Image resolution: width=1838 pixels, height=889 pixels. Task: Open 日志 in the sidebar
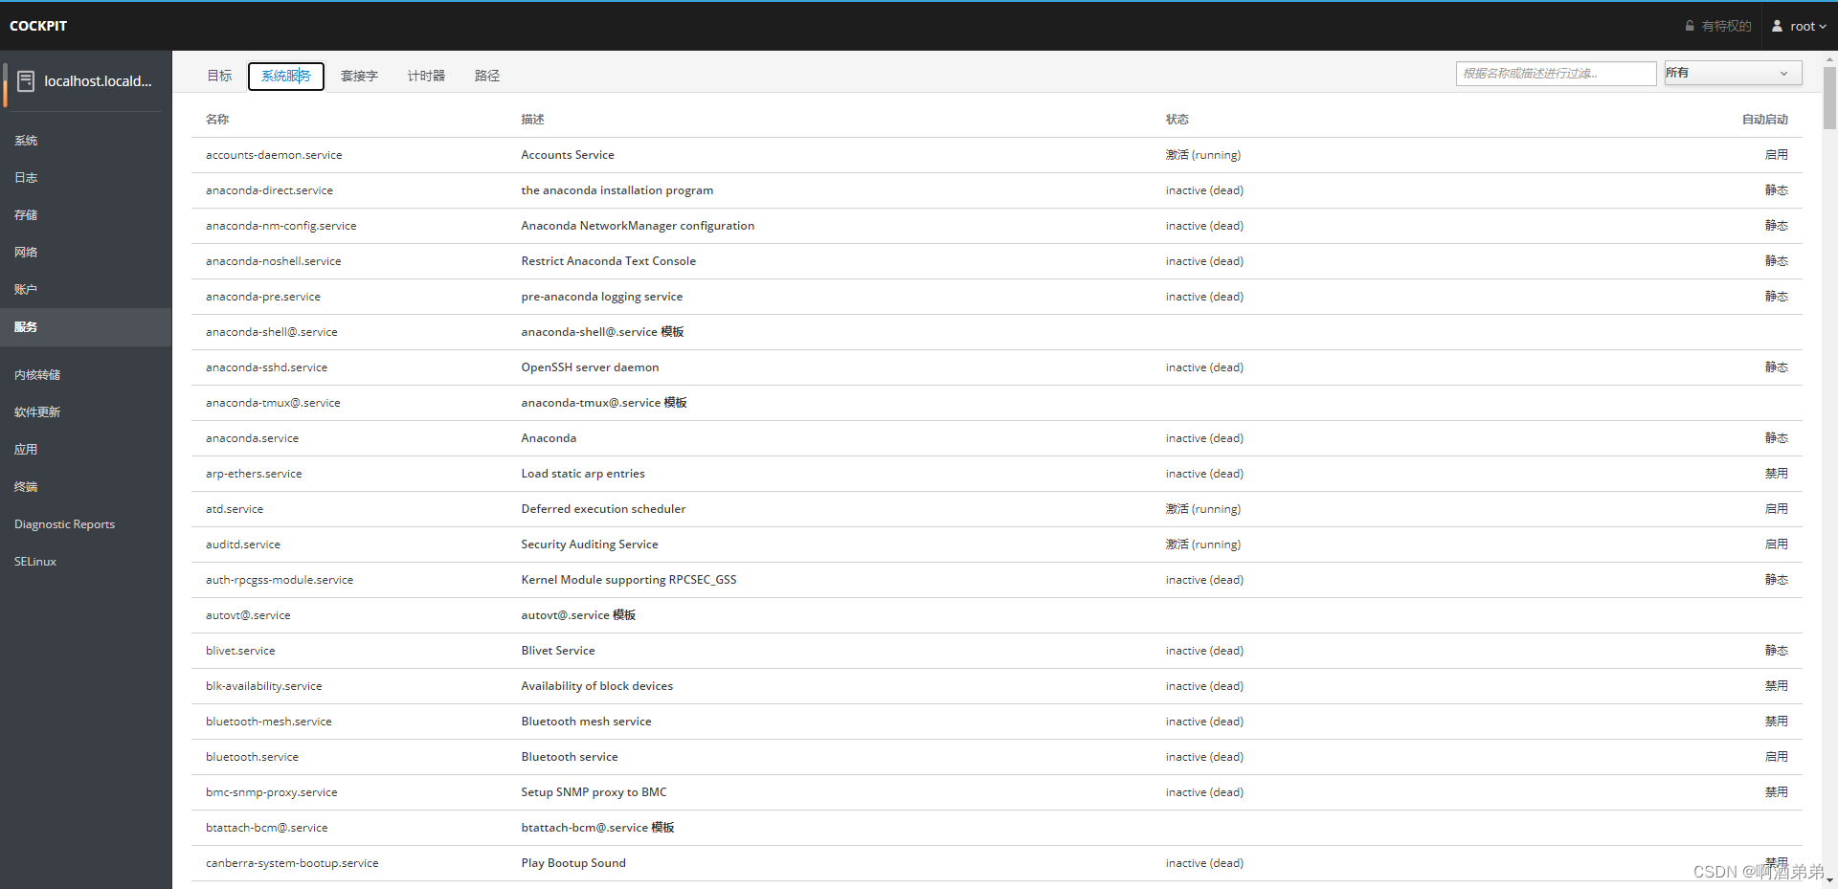86,178
